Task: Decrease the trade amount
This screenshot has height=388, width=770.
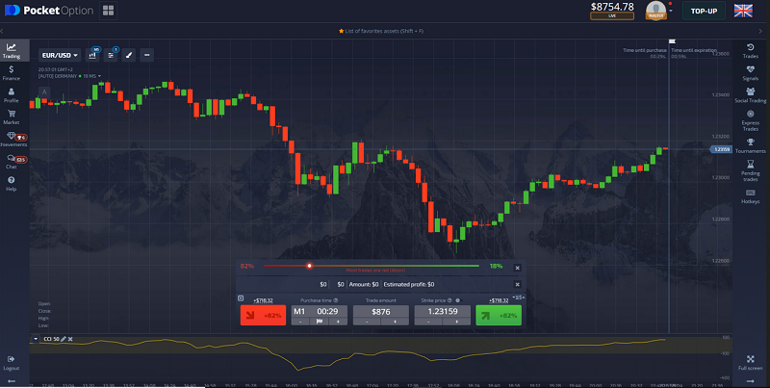Action: pos(367,322)
